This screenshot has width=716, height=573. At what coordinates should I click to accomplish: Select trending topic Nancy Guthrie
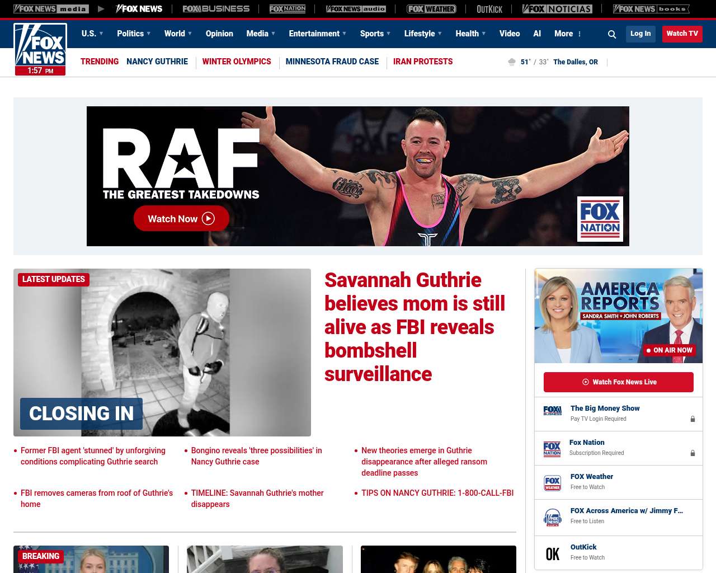157,62
